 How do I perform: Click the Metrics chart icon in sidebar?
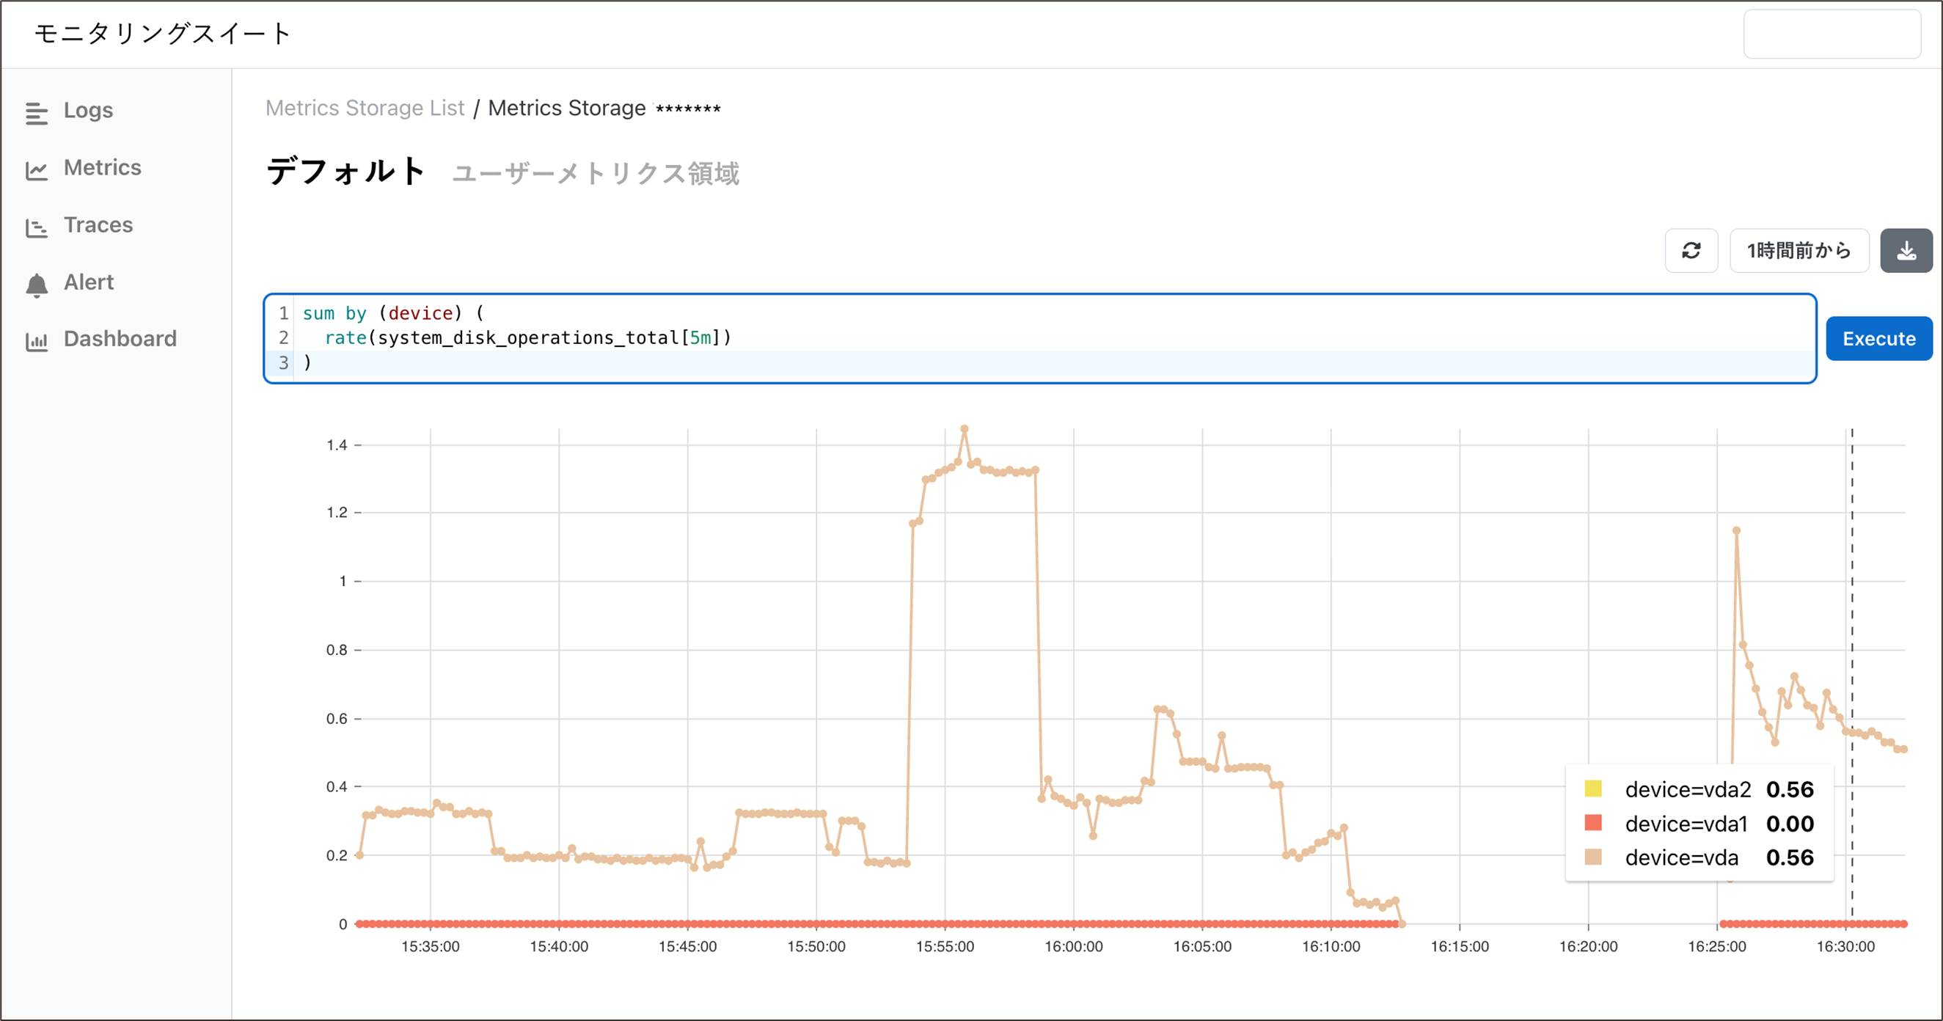[x=36, y=170]
